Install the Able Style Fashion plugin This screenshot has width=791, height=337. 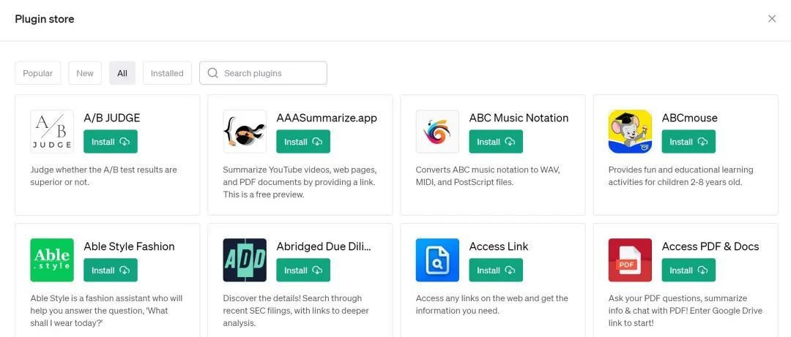coord(111,270)
